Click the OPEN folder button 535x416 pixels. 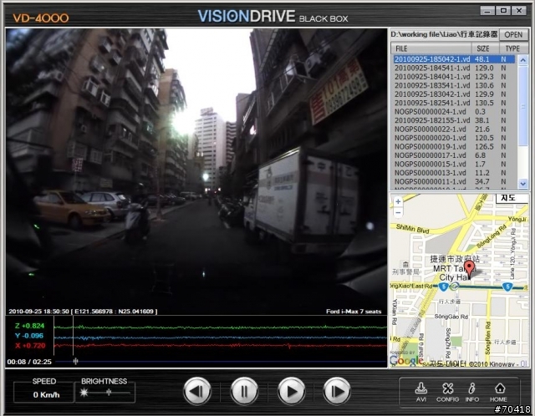(x=513, y=34)
